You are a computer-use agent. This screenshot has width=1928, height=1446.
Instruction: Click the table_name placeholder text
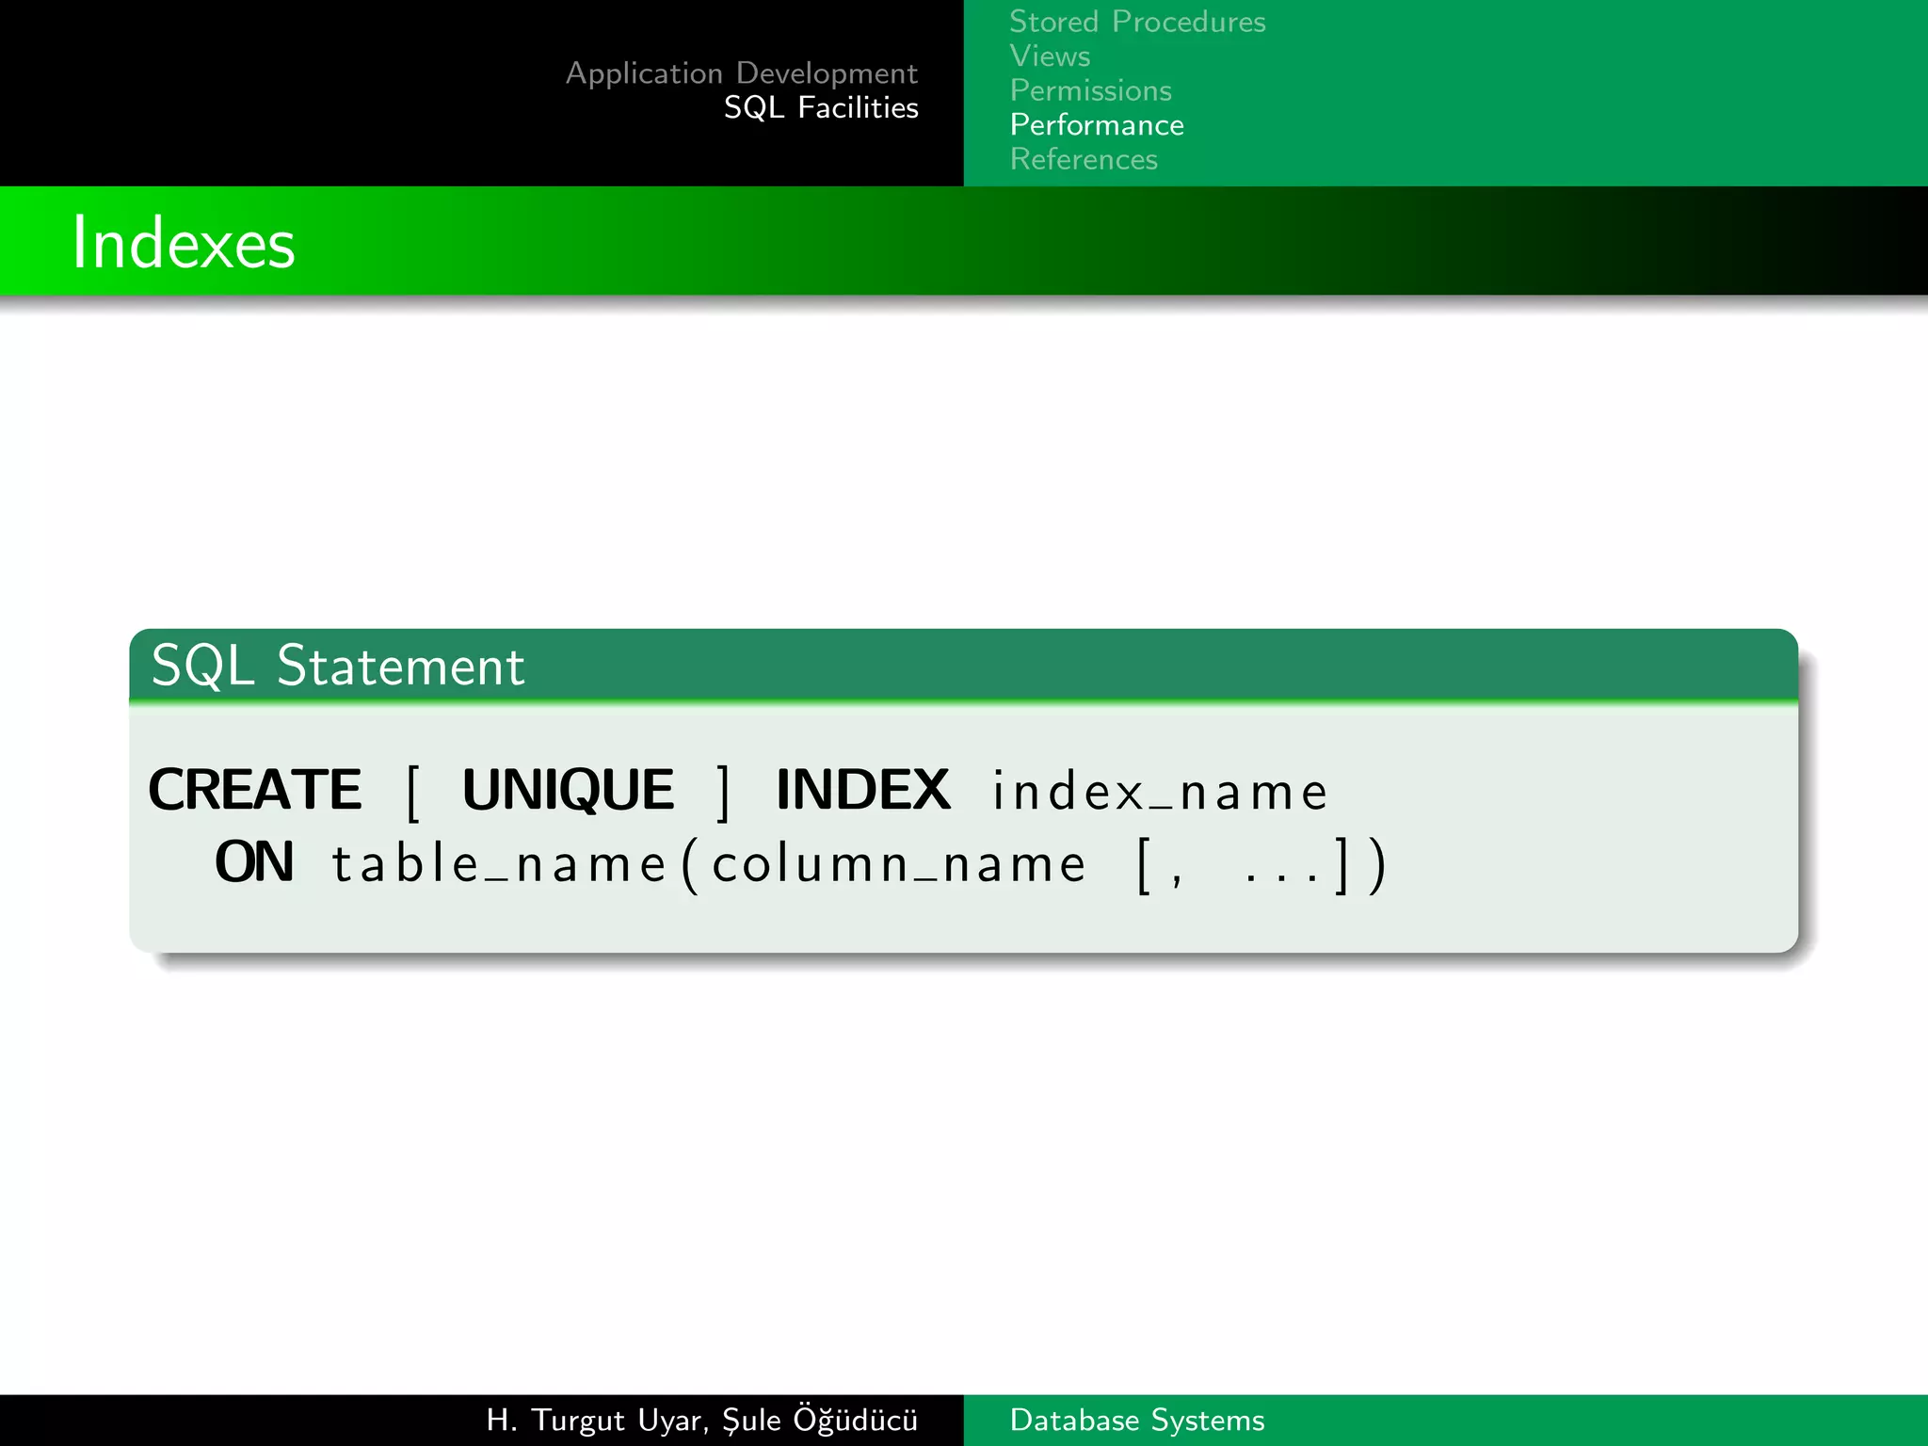[x=499, y=863]
